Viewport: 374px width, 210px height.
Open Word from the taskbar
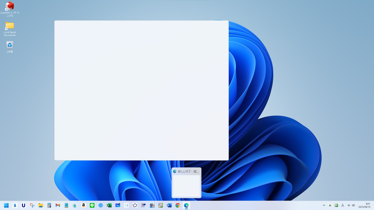point(169,205)
